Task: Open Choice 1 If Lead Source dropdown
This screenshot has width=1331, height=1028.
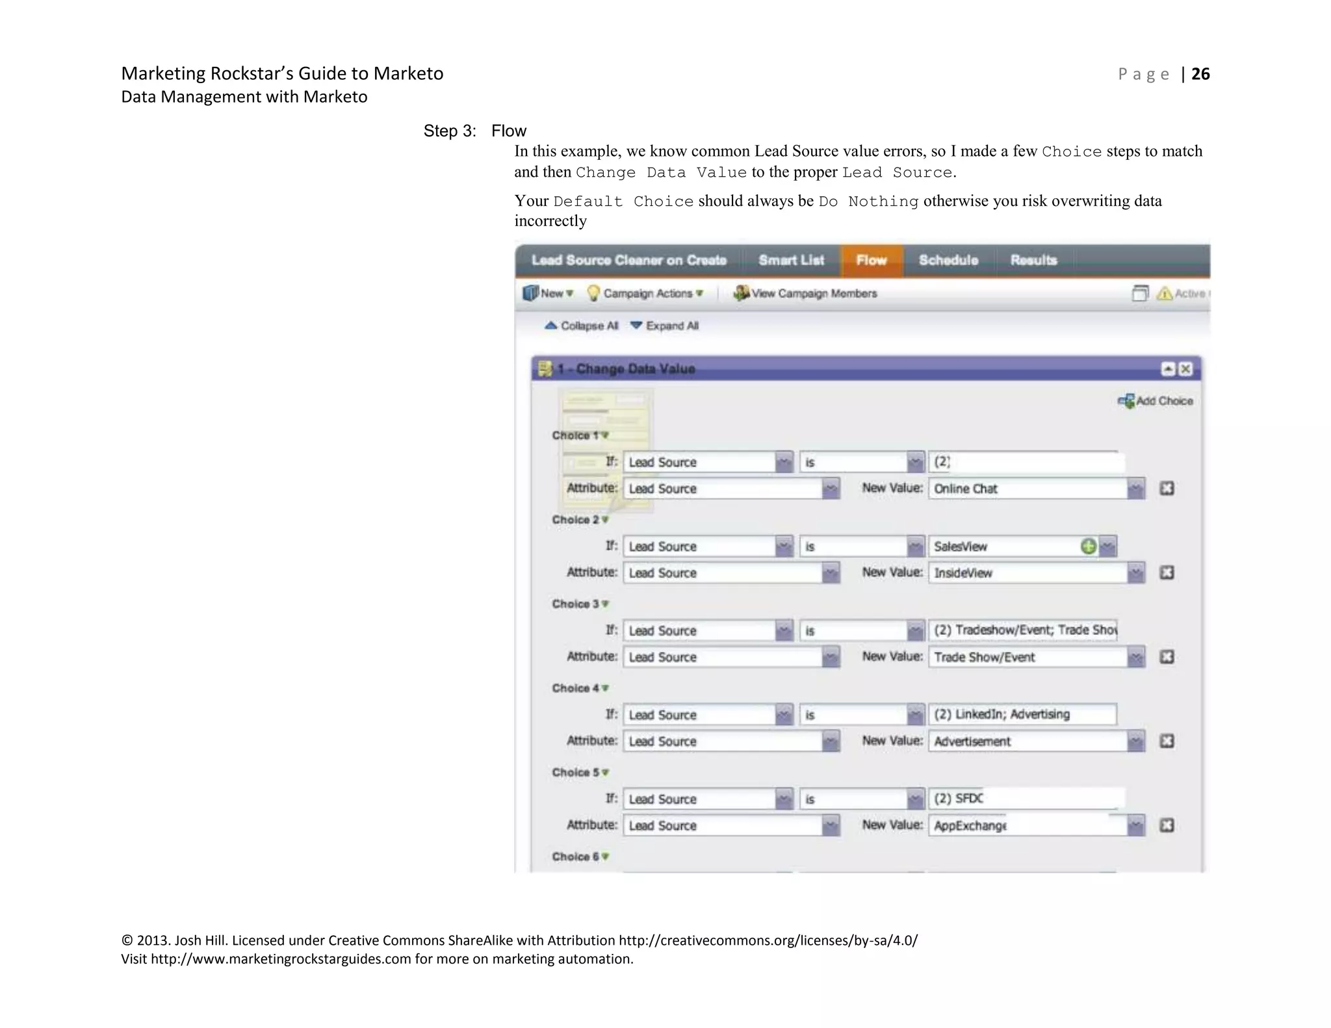Action: tap(784, 462)
